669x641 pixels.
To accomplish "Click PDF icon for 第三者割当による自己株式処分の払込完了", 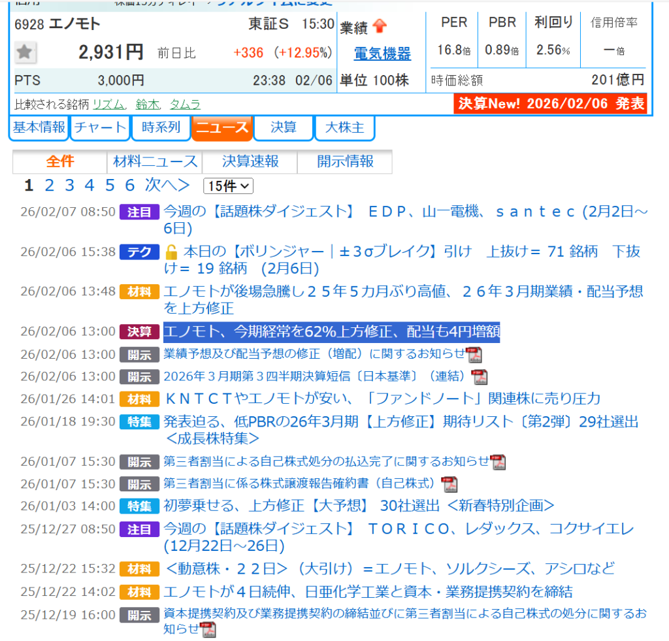I will point(498,462).
